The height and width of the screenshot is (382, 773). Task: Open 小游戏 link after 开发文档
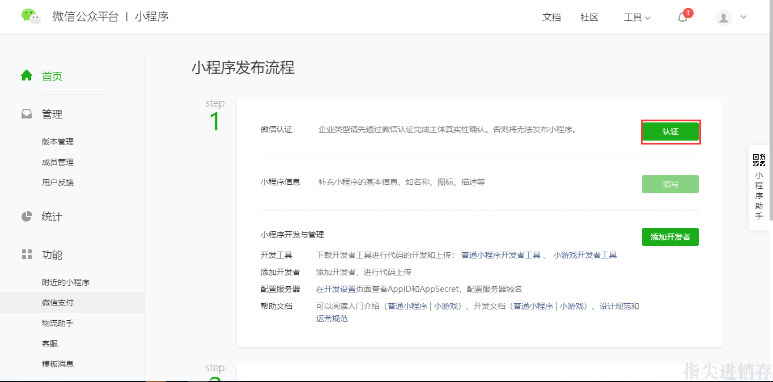(x=572, y=306)
